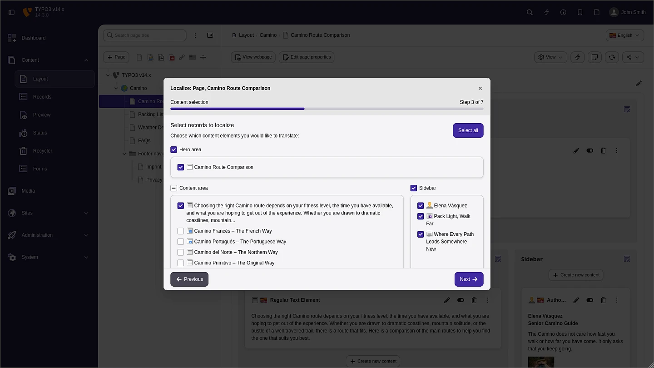Click the trash icon for Regular Text Element
The height and width of the screenshot is (368, 654).
[474, 300]
